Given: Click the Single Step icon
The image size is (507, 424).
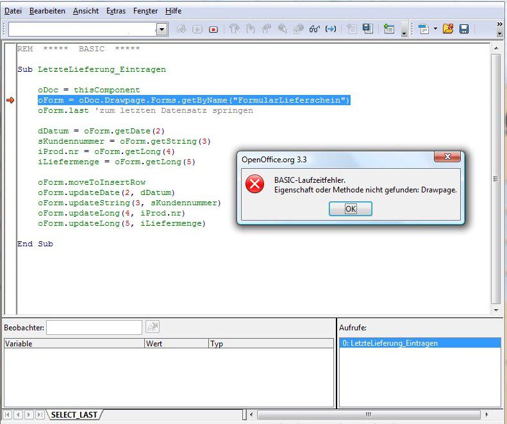Looking at the screenshot, I should (x=250, y=29).
